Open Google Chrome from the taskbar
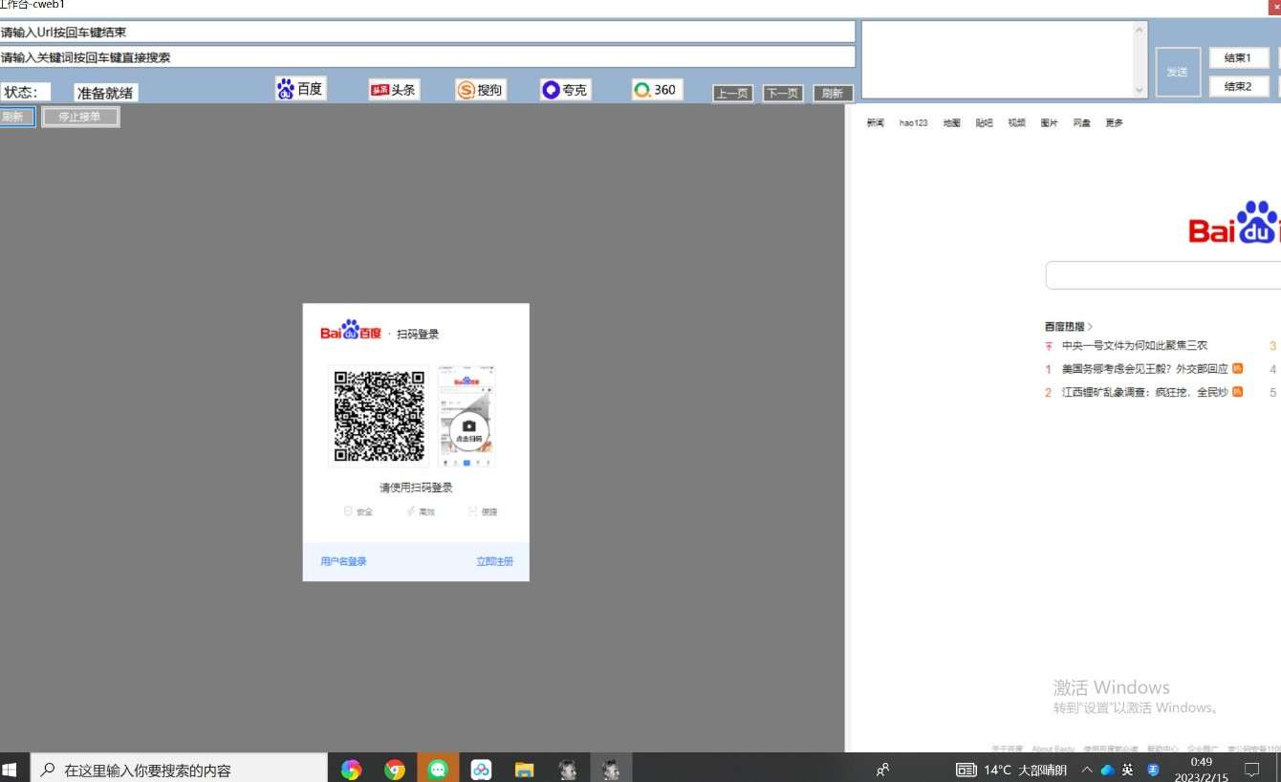This screenshot has width=1281, height=782. coord(394,769)
